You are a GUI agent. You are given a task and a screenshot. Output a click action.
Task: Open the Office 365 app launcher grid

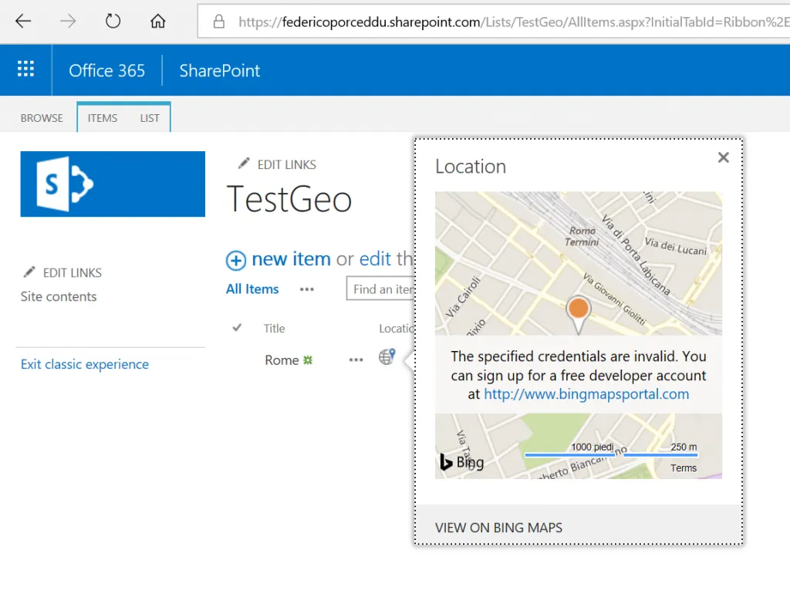[x=25, y=69]
